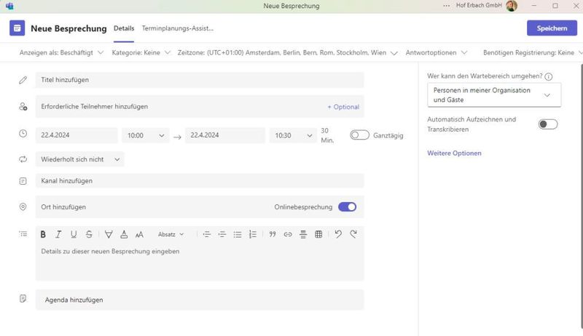The image size is (583, 336).
Task: Add optional attendees via + Optional
Action: tap(343, 107)
